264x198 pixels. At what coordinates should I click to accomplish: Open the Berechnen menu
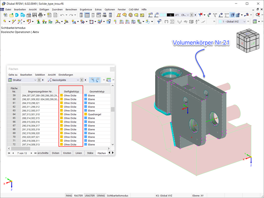tap(71, 9)
